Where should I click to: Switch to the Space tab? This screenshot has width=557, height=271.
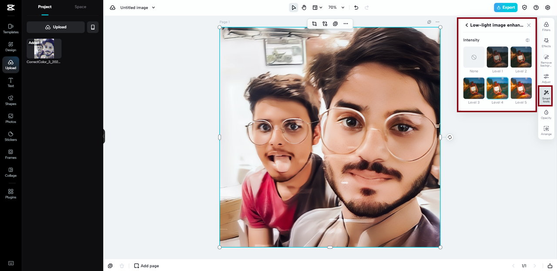pos(81,7)
